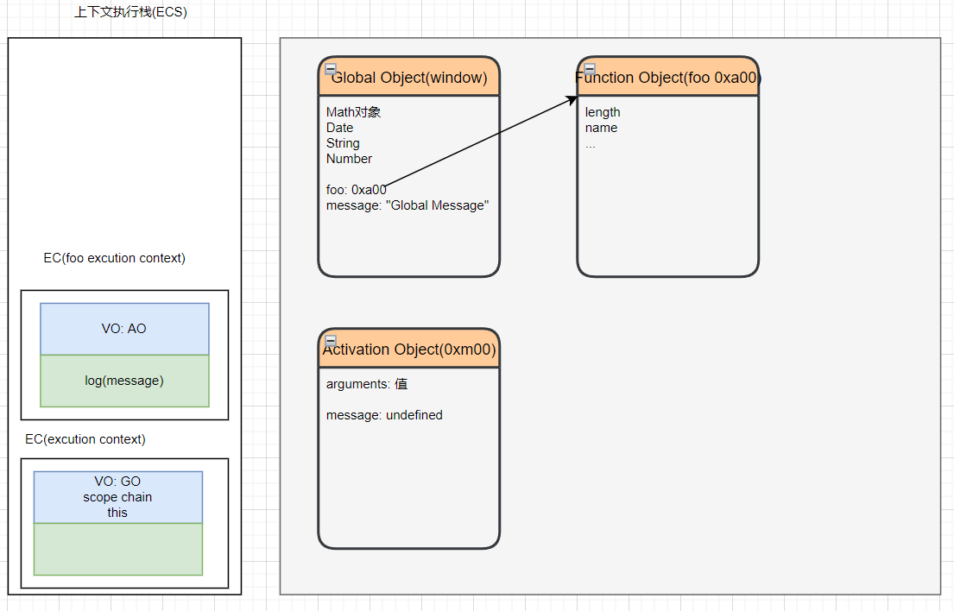Click the EC(excution context) label
The width and height of the screenshot is (954, 611).
click(x=85, y=439)
